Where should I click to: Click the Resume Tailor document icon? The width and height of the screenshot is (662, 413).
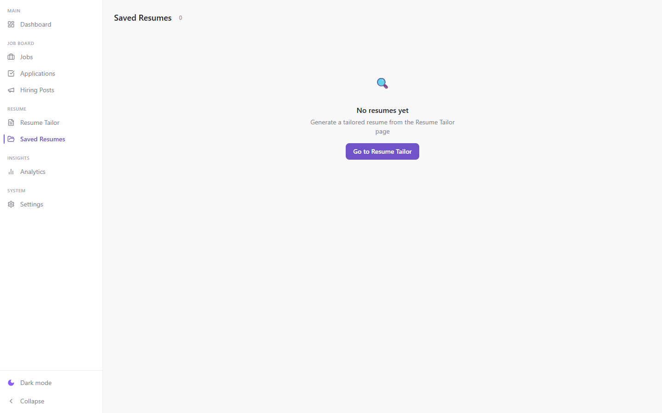pyautogui.click(x=11, y=123)
